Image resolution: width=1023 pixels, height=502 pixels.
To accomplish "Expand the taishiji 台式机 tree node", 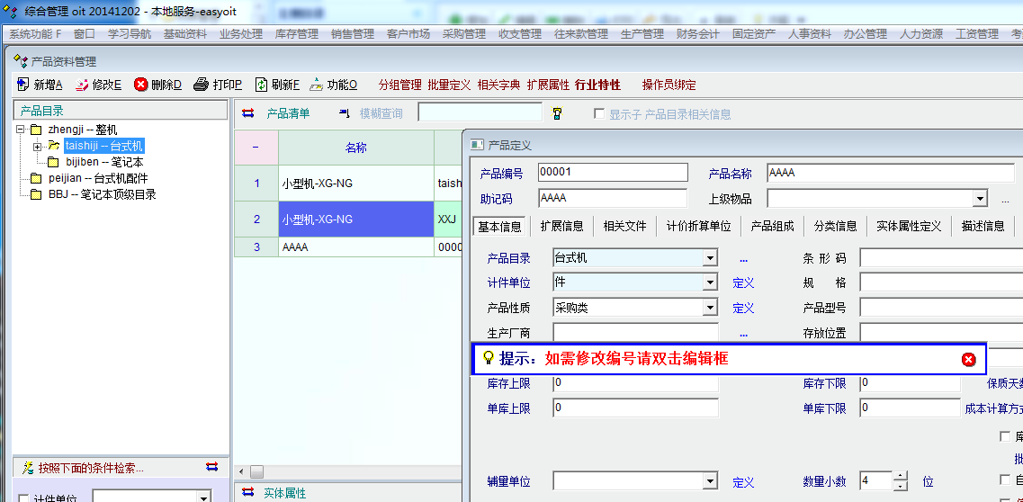I will 37,146.
